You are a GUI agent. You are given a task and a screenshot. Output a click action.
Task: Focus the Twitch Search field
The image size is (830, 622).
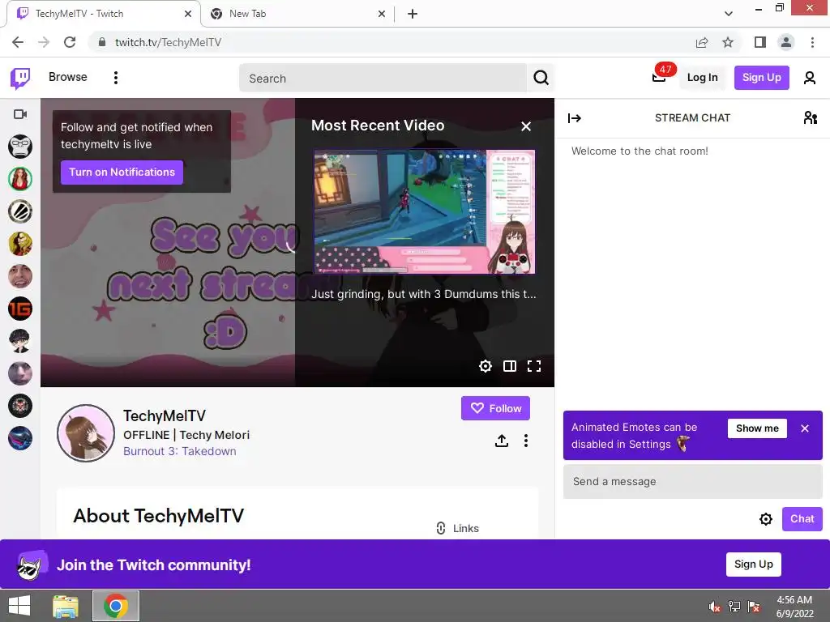[383, 79]
